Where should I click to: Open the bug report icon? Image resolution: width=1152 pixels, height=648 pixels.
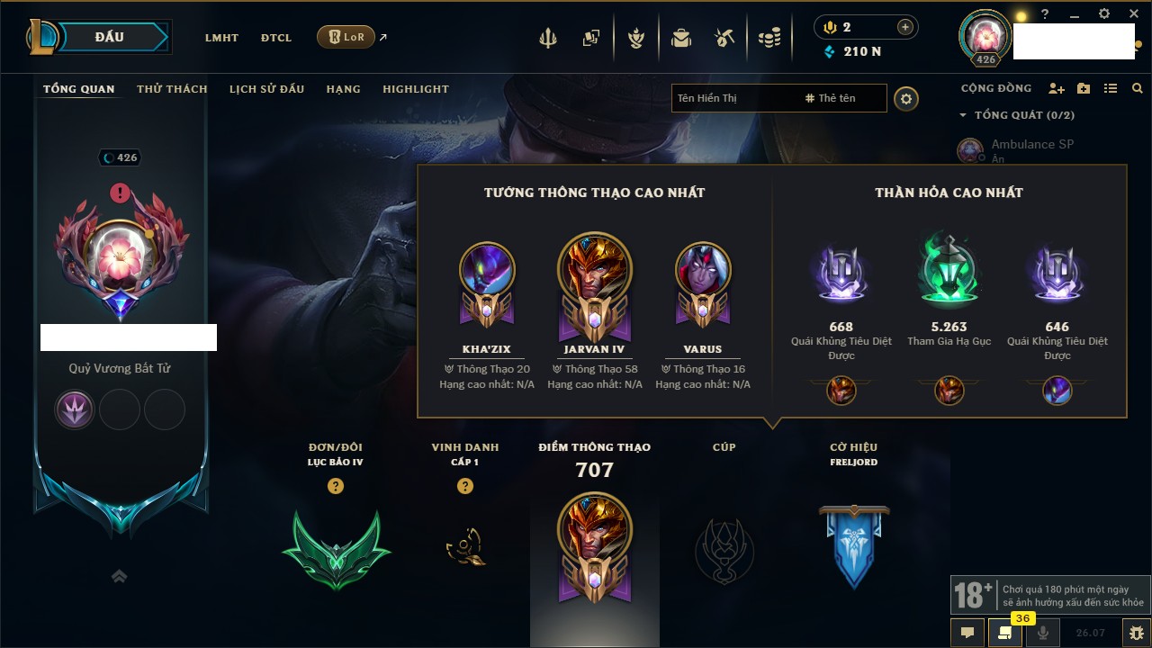(1136, 633)
